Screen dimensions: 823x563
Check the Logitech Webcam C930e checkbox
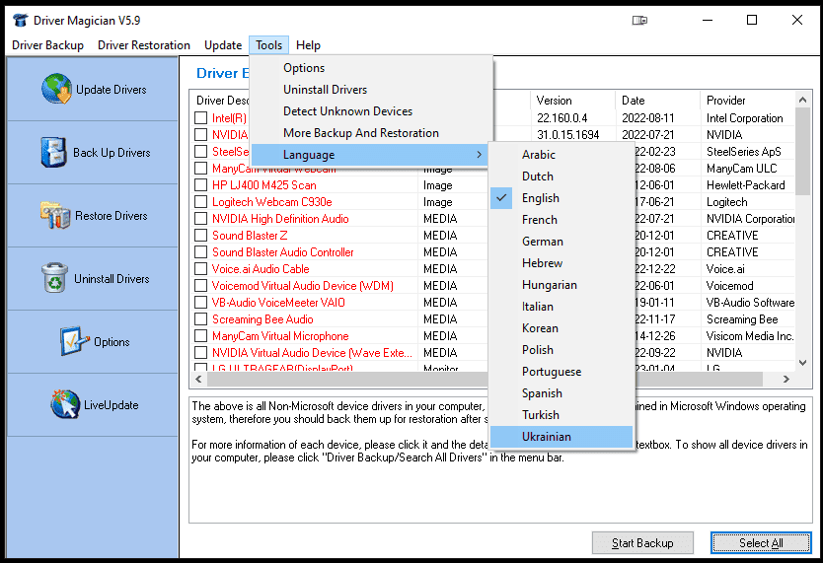[x=200, y=202]
